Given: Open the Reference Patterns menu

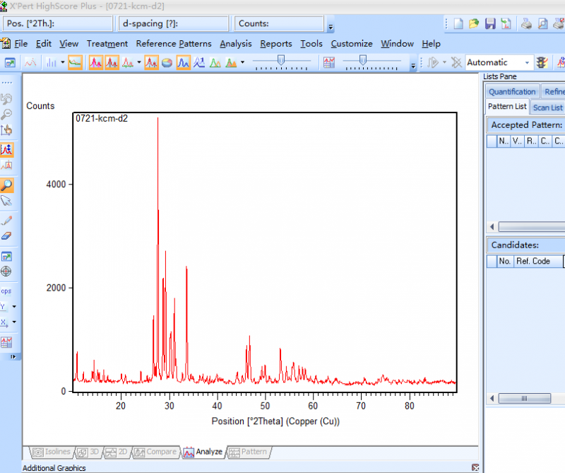Looking at the screenshot, I should tap(173, 43).
